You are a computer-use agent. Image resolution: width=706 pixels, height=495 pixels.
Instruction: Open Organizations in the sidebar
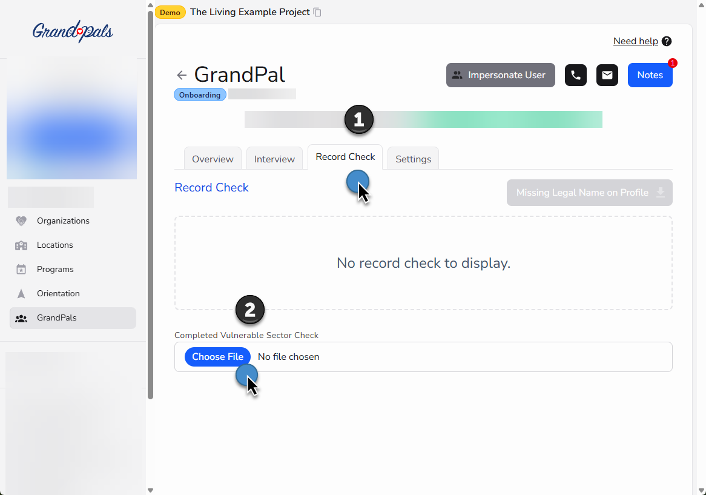pyautogui.click(x=73, y=221)
